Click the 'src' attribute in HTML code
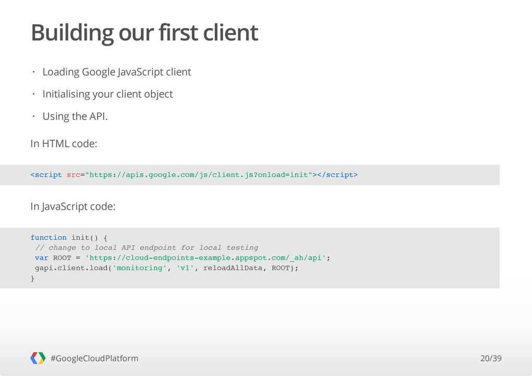The height and width of the screenshot is (376, 532). coord(73,175)
